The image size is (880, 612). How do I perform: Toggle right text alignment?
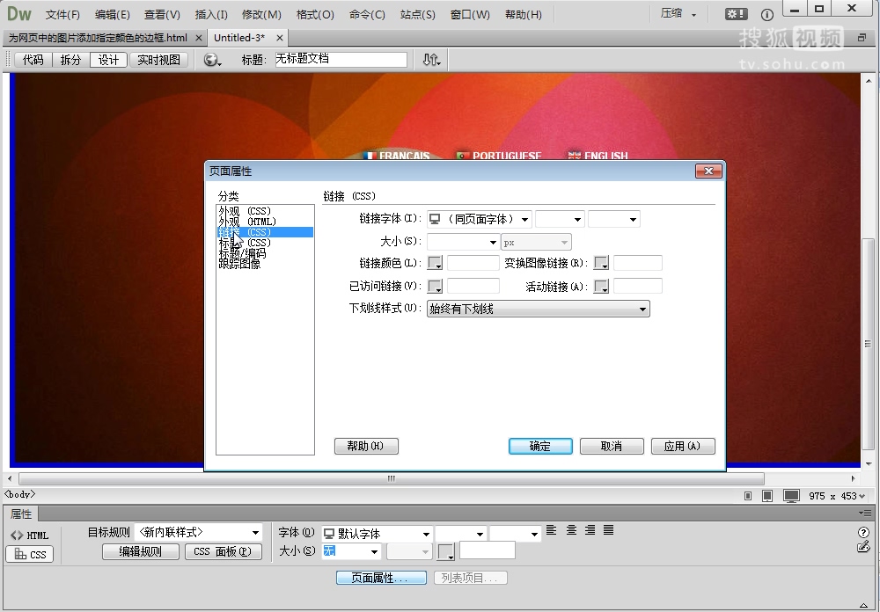point(590,529)
